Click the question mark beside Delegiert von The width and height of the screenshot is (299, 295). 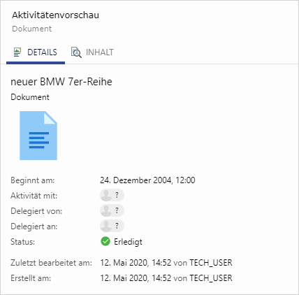pos(117,210)
